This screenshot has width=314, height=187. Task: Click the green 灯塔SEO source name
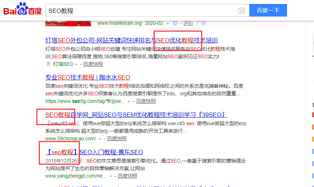click(x=63, y=64)
